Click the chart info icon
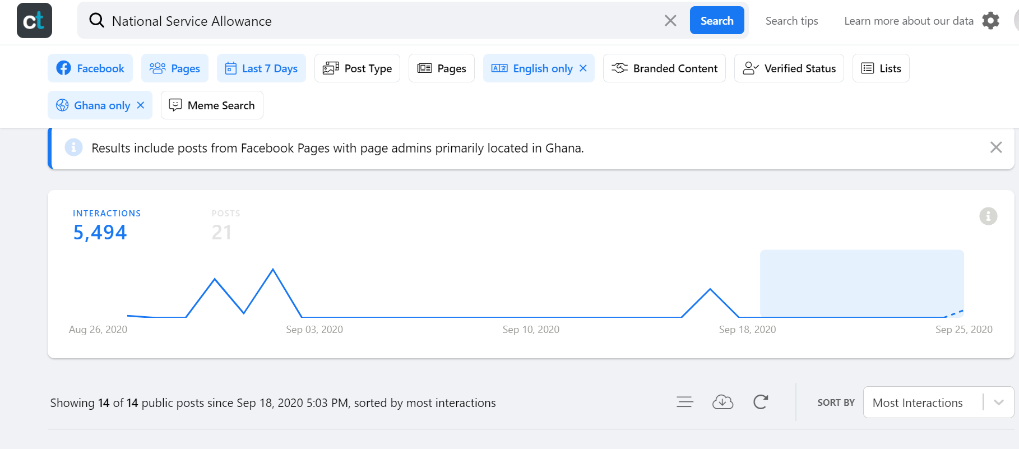 coord(988,216)
